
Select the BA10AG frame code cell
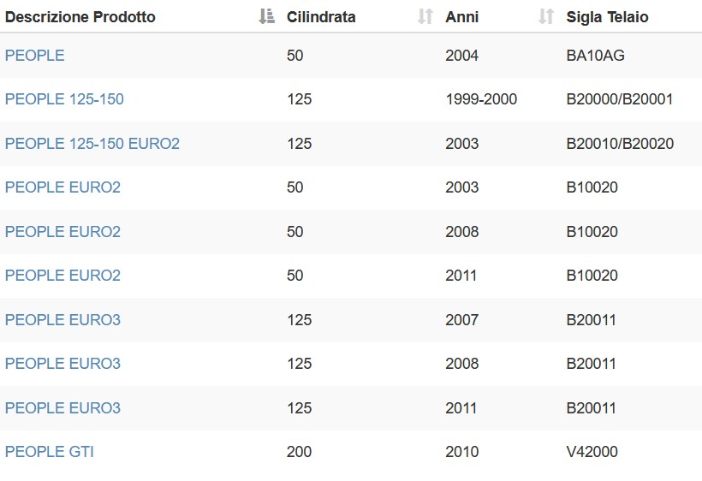coord(596,56)
